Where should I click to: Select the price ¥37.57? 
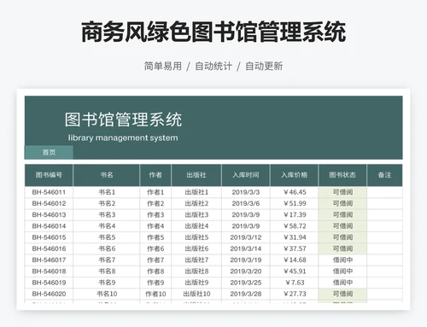pyautogui.click(x=295, y=248)
